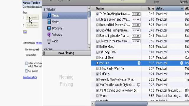The image size is (189, 106).
Task: Check the Rock and Roll Dreams checkbox
Action: click(97, 25)
